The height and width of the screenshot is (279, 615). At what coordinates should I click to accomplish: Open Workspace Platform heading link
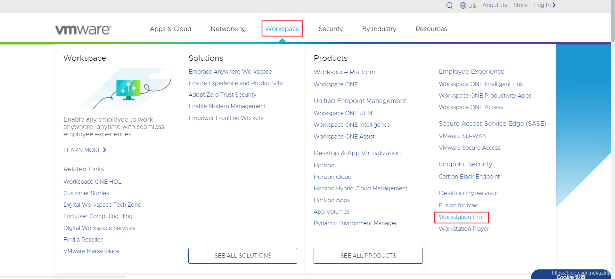tap(344, 72)
